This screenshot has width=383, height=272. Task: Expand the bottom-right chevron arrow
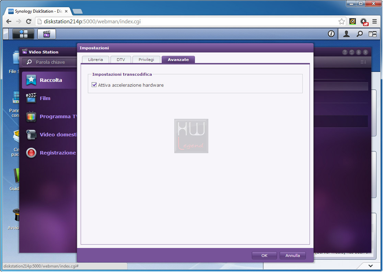371,266
